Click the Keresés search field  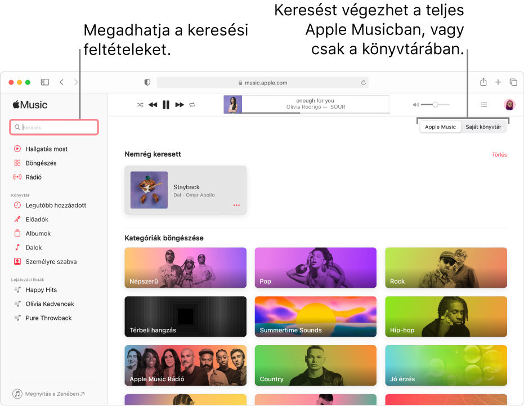54,127
